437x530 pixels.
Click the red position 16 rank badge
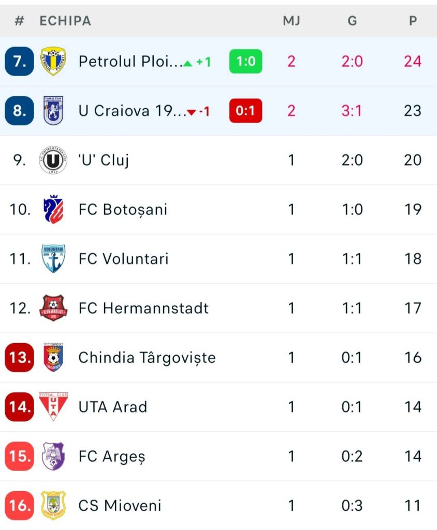(x=20, y=506)
